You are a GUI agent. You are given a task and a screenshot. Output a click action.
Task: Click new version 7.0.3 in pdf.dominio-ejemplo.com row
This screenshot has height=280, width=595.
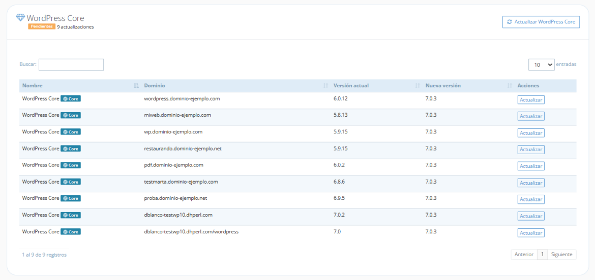coord(431,165)
